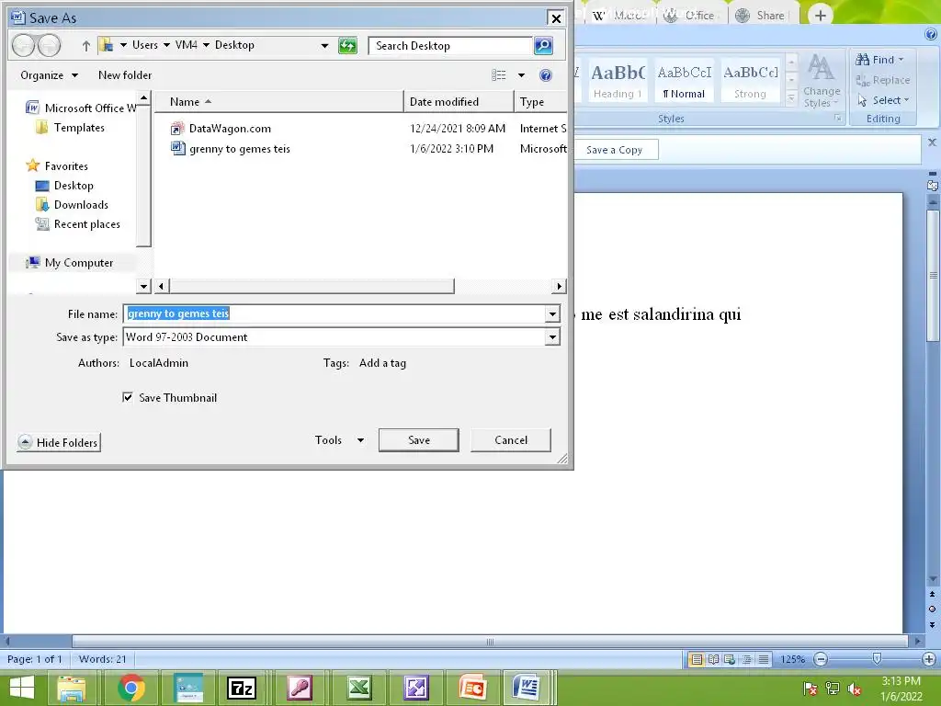The image size is (941, 706).
Task: Open a new tab with plus button
Action: click(x=821, y=16)
